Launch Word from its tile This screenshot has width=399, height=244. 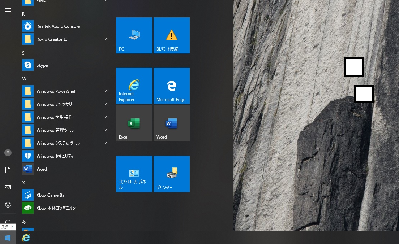(172, 123)
